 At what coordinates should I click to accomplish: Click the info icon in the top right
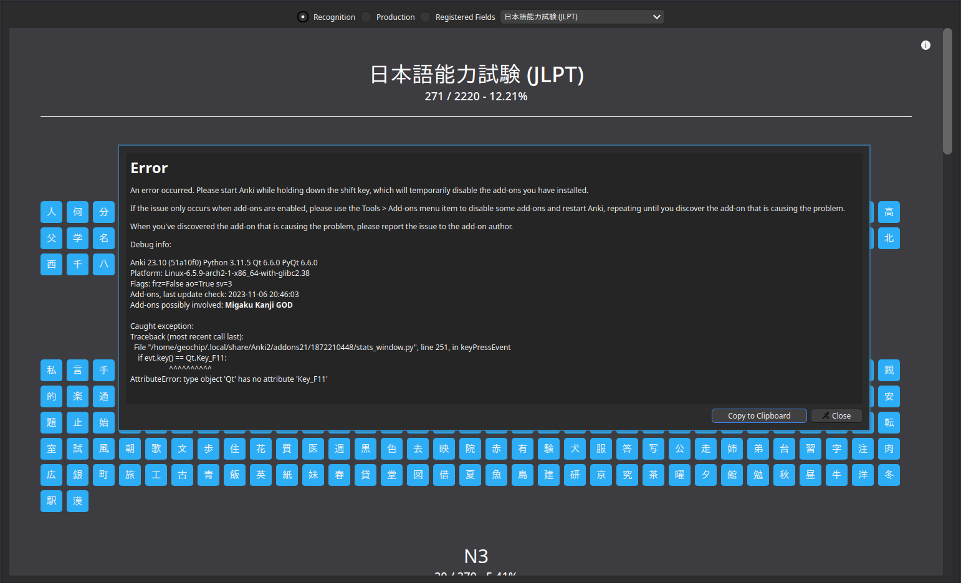click(925, 45)
